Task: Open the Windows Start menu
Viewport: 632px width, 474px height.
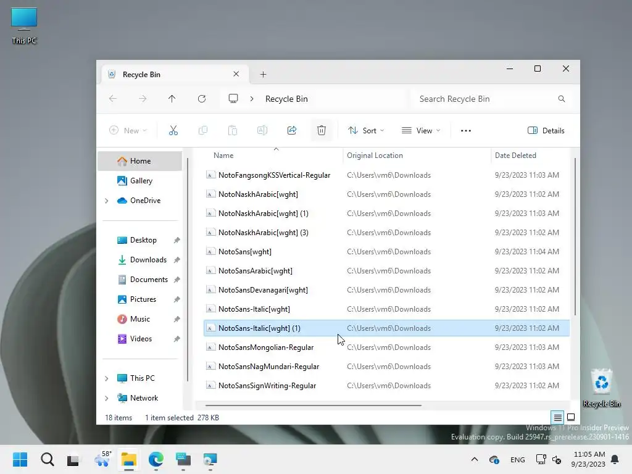Action: [20, 459]
